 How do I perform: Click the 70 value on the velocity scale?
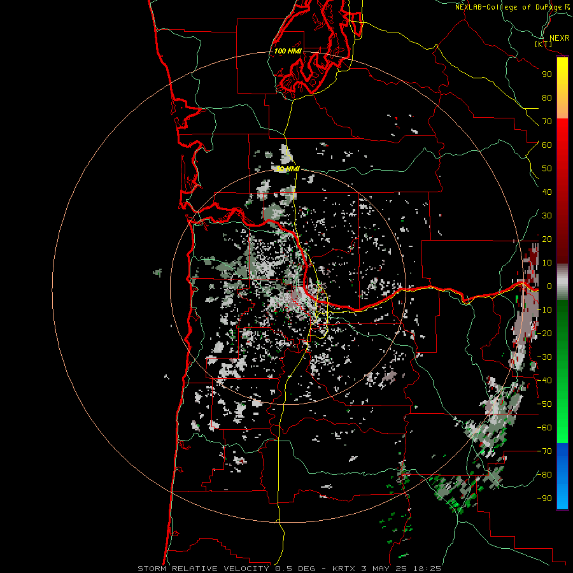[547, 122]
